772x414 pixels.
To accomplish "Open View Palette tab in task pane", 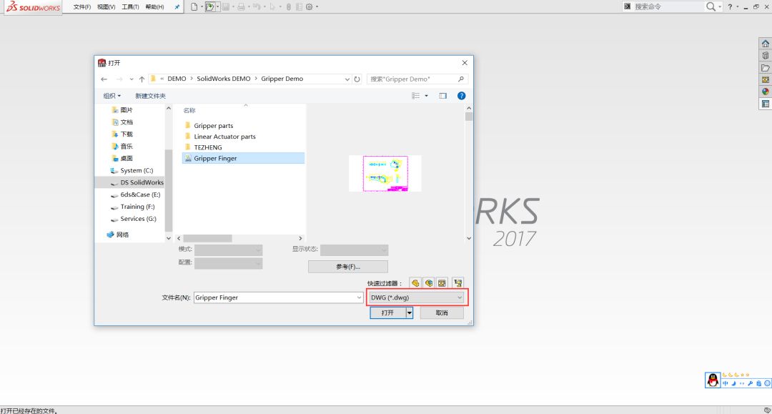I will [765, 80].
